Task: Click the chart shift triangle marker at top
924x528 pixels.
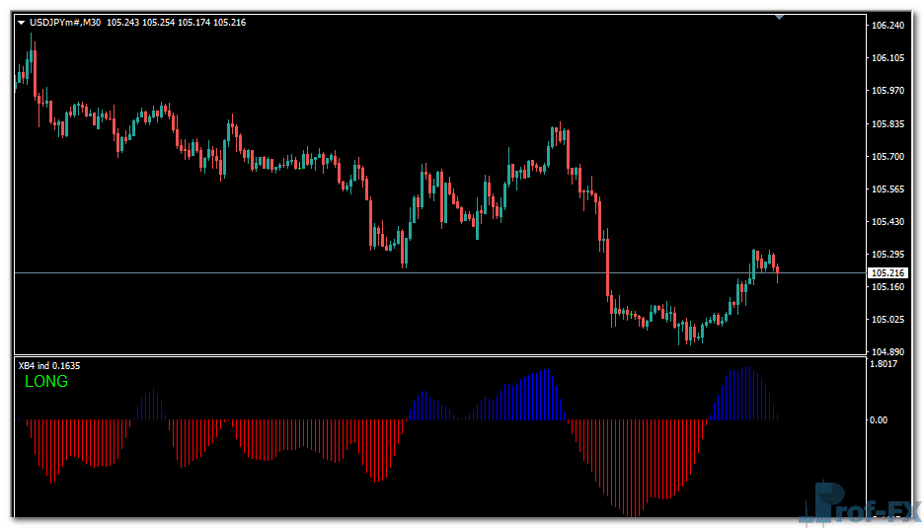Action: (x=780, y=17)
